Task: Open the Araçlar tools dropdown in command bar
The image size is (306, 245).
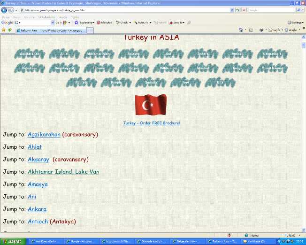Action: point(292,30)
